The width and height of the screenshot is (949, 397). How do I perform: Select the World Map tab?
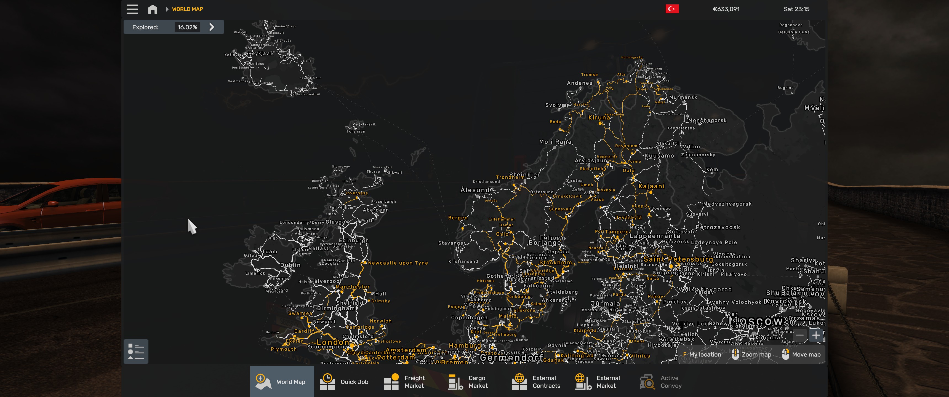[282, 382]
